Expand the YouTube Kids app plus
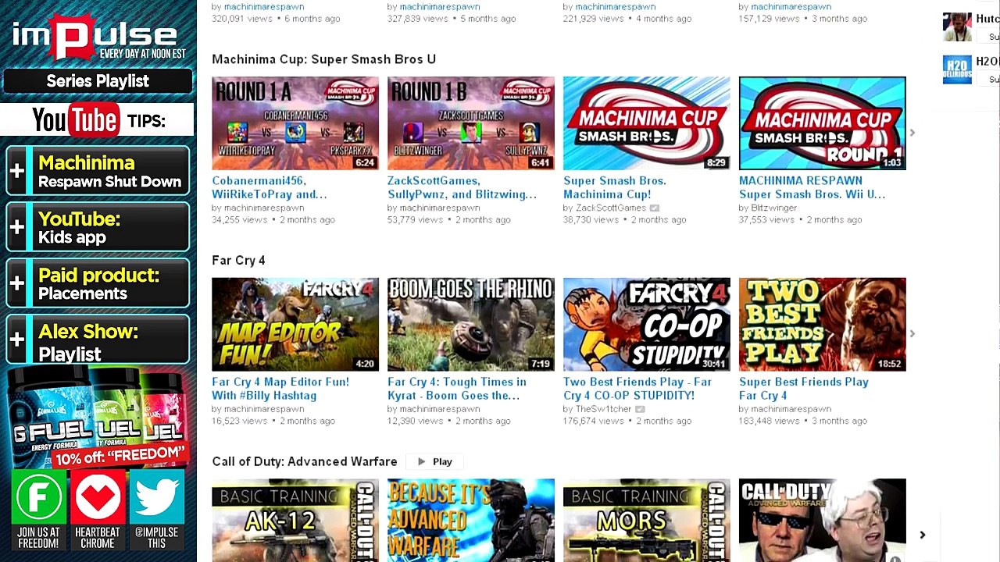Image resolution: width=1000 pixels, height=562 pixels. pyautogui.click(x=17, y=227)
